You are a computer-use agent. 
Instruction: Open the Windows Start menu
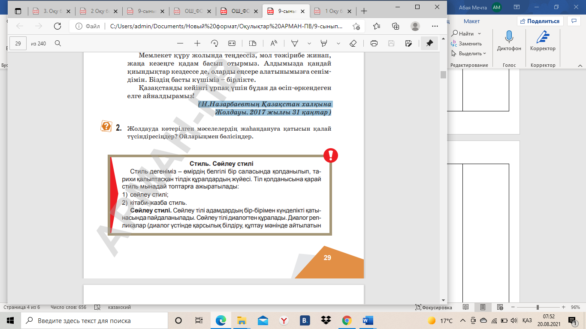coord(10,320)
